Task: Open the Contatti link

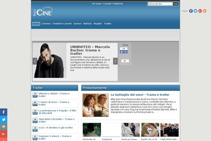Action: click(x=107, y=4)
